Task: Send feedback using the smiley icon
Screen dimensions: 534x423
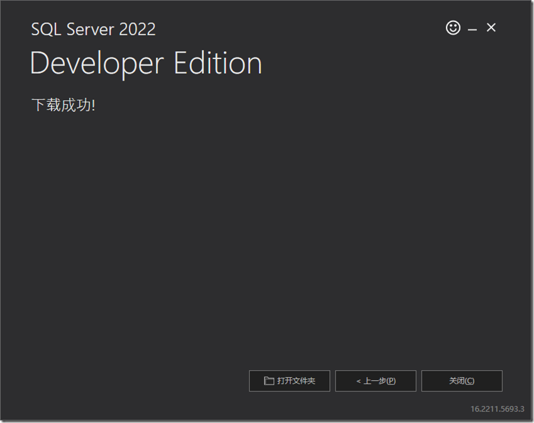Action: pos(453,28)
